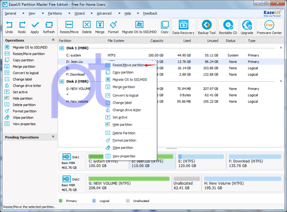Screen dimensions: 287x212
Task: Open the Help menu
Action: (x=127, y=14)
